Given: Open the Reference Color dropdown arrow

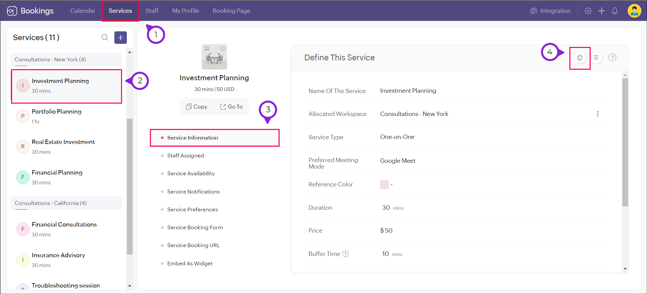Looking at the screenshot, I should coord(392,184).
